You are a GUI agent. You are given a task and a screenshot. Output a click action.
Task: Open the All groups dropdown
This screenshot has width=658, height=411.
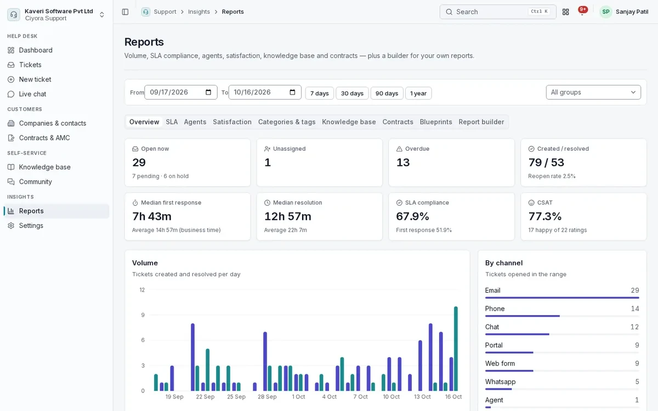593,92
